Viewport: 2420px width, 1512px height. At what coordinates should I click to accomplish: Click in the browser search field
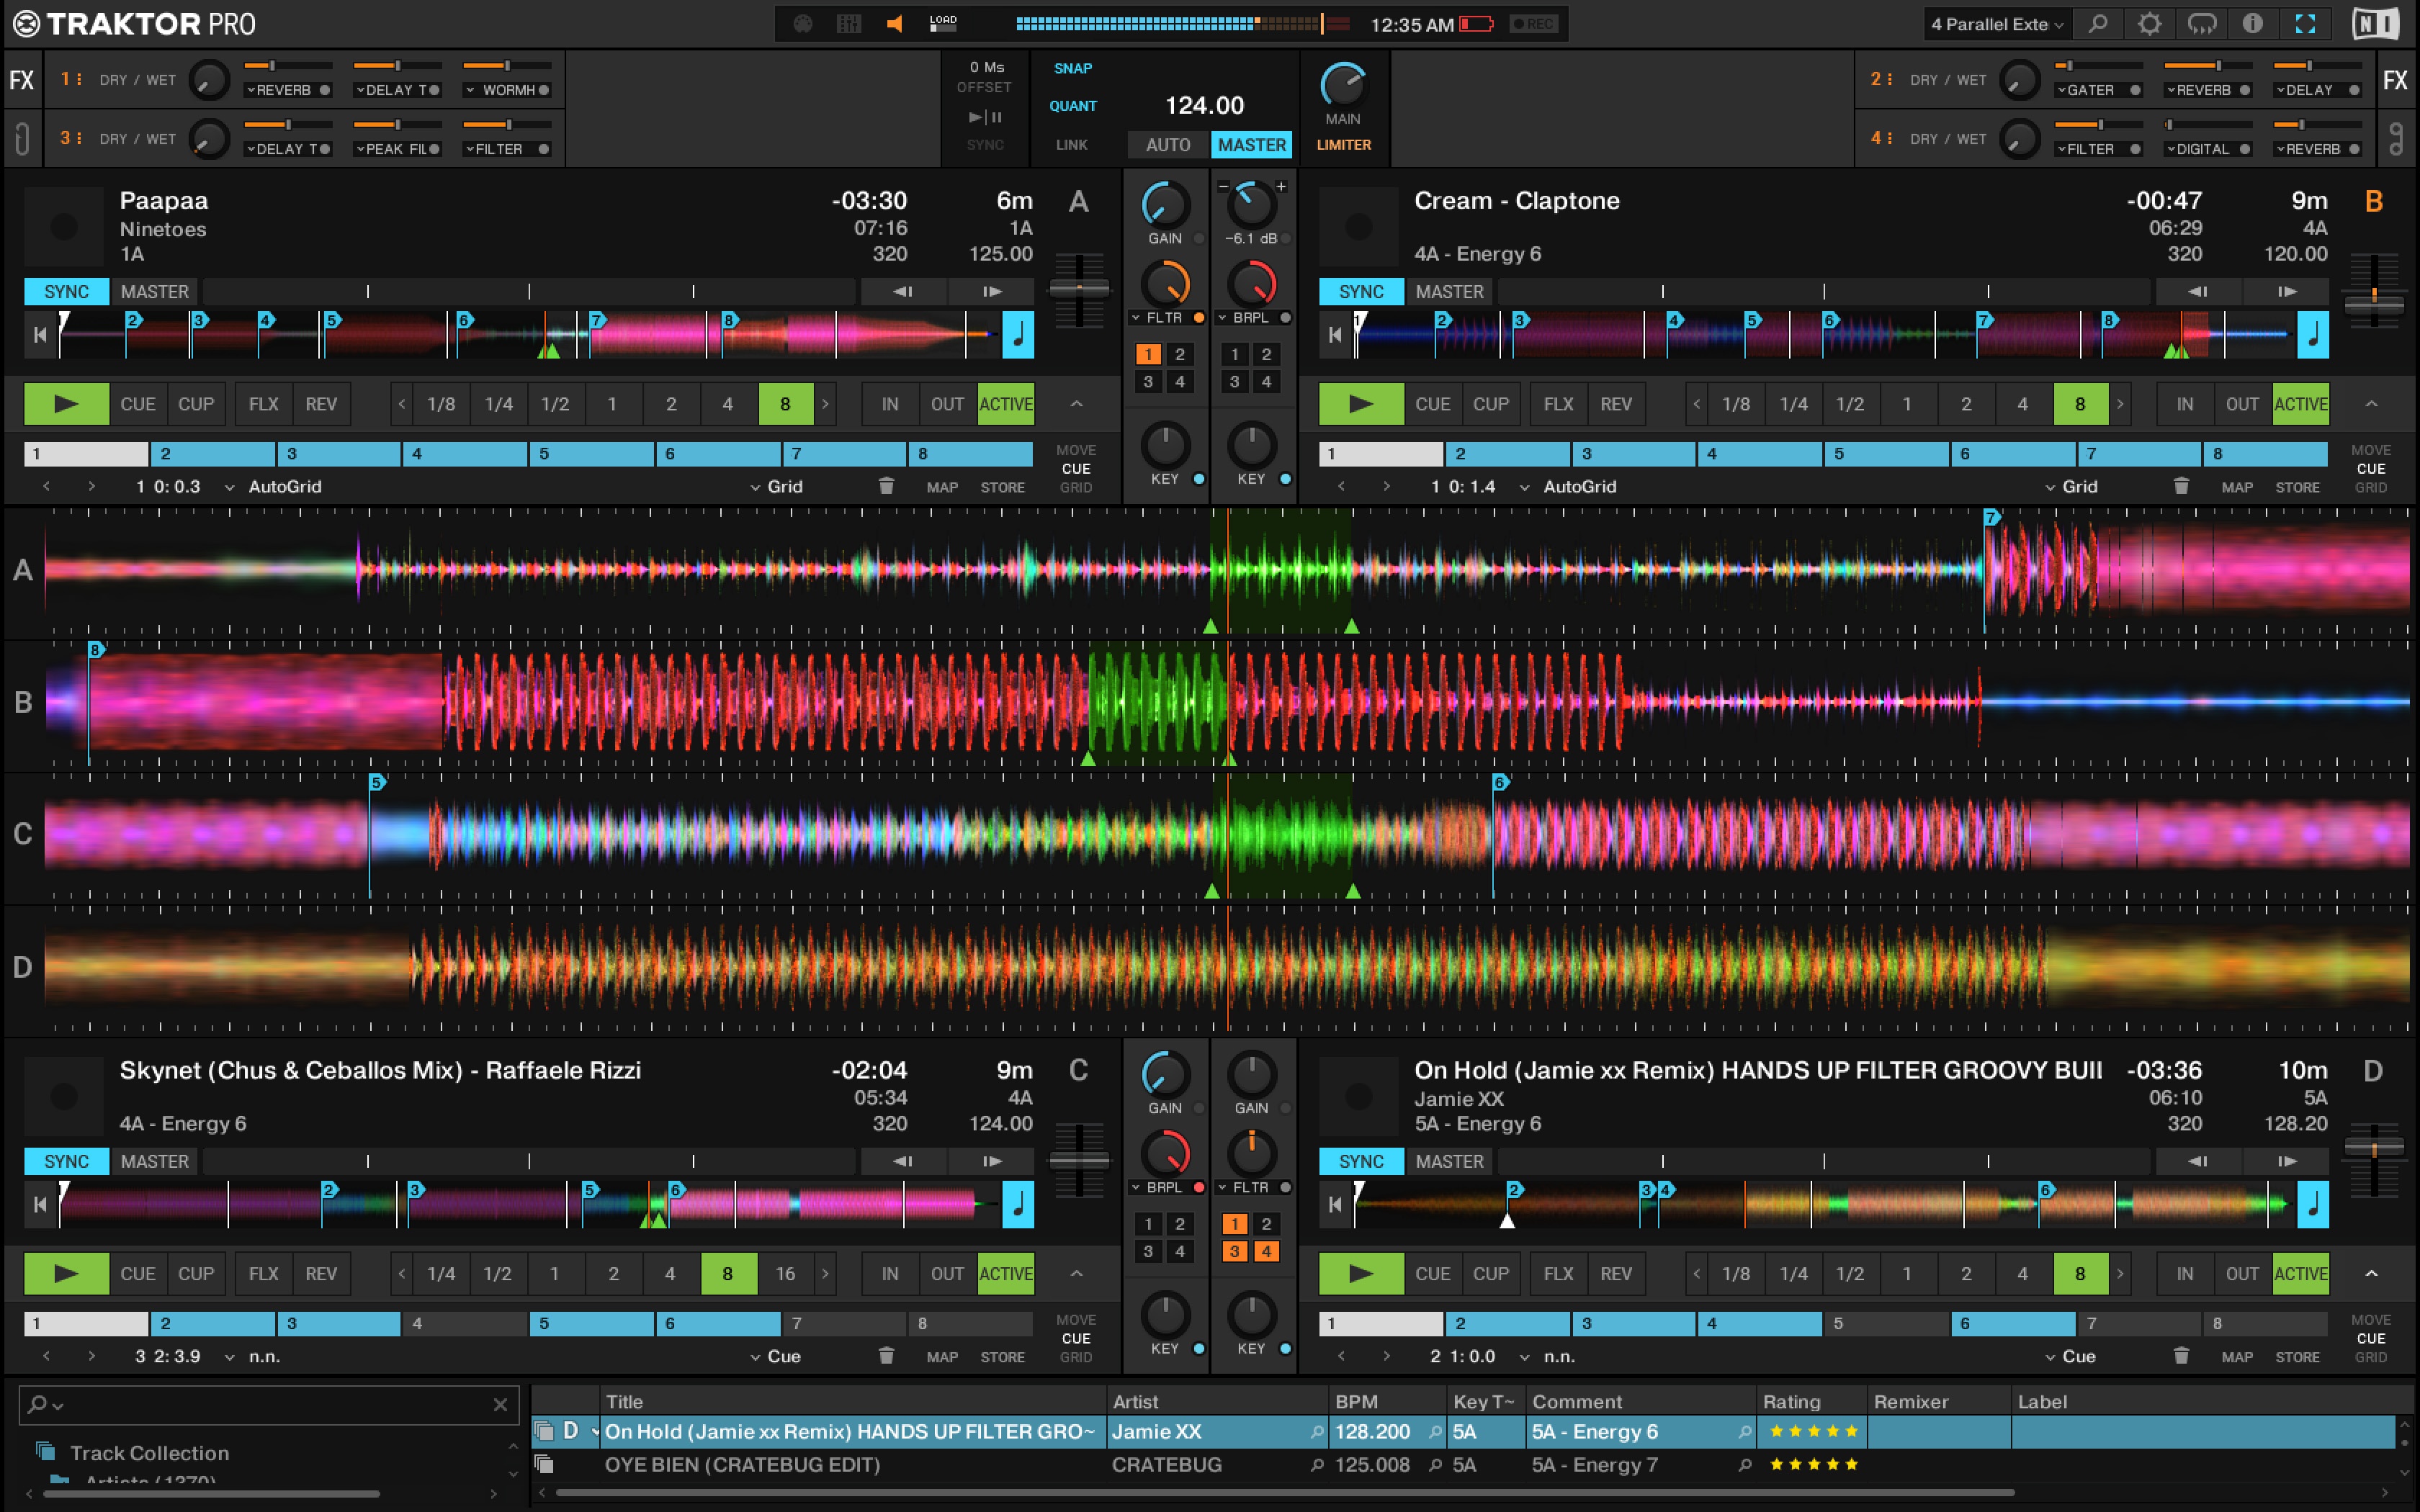click(x=268, y=1405)
